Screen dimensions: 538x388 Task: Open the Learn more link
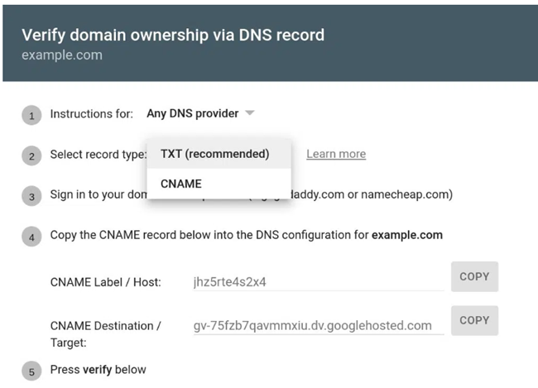335,154
